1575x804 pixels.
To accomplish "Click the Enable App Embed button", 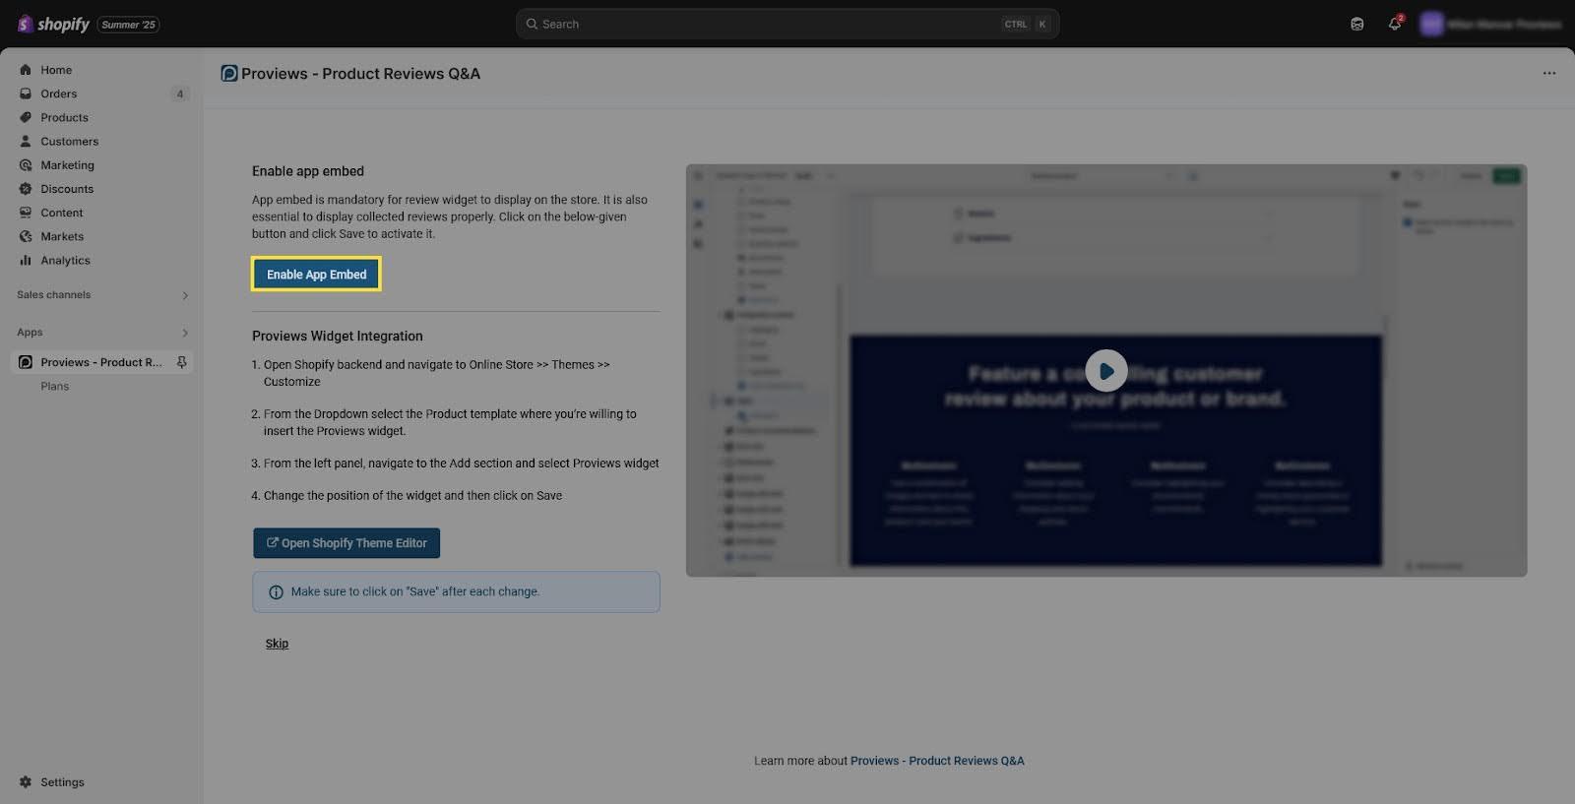I will [316, 275].
